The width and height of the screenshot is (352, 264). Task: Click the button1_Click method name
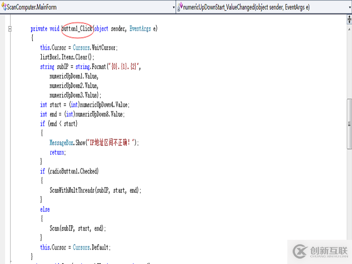point(77,29)
